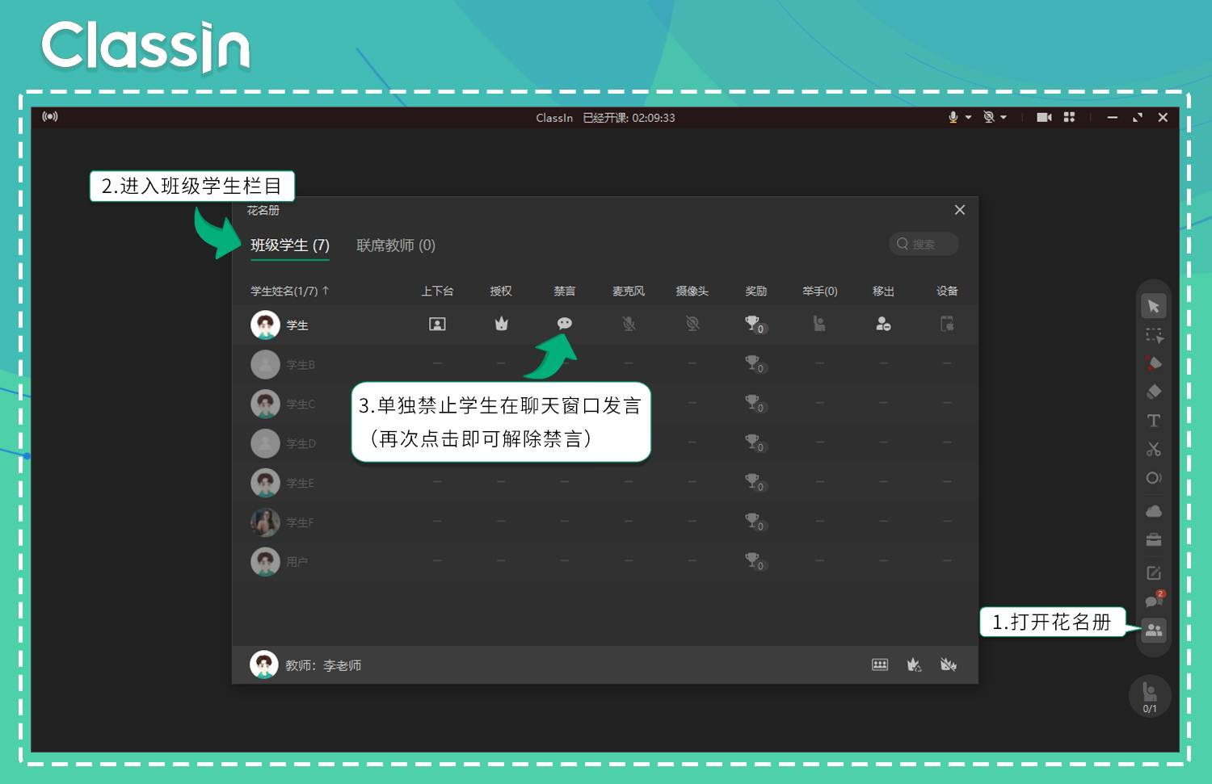The width and height of the screenshot is (1212, 784).
Task: Select the brush pen tool
Action: click(1154, 363)
